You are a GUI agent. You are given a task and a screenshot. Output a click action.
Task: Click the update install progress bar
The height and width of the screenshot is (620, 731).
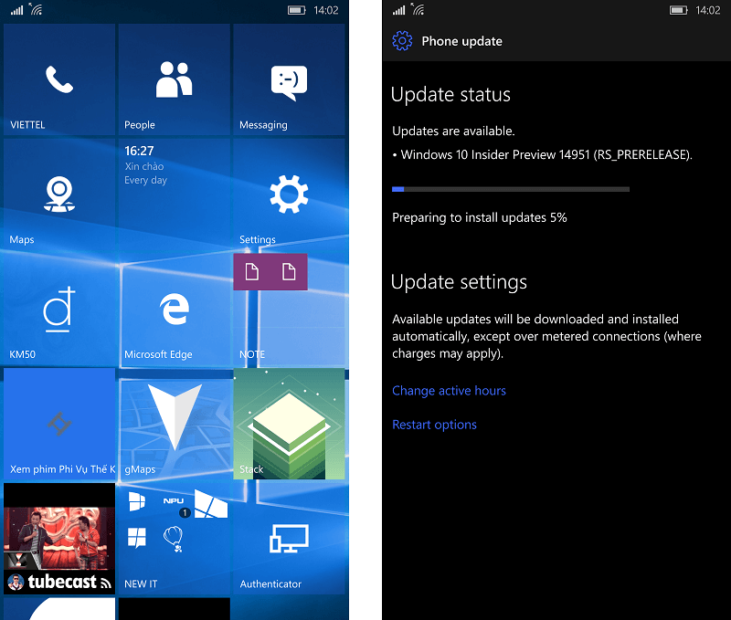pyautogui.click(x=511, y=189)
